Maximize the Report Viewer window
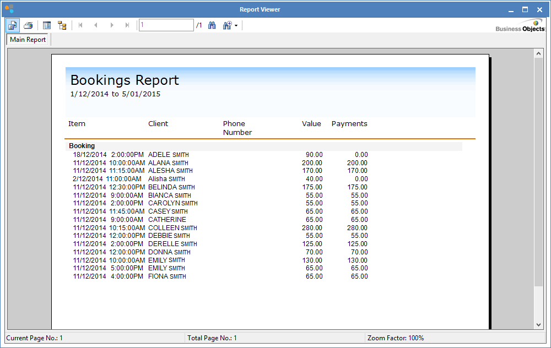 (525, 9)
